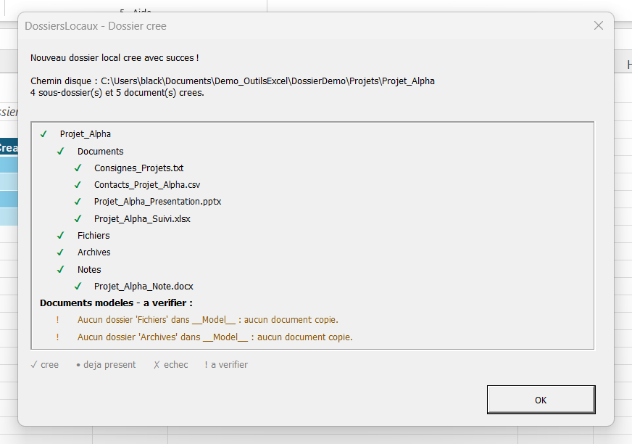Viewport: 632px width, 444px height.
Task: Click the warning icon for the Archives message
Action: [x=58, y=337]
